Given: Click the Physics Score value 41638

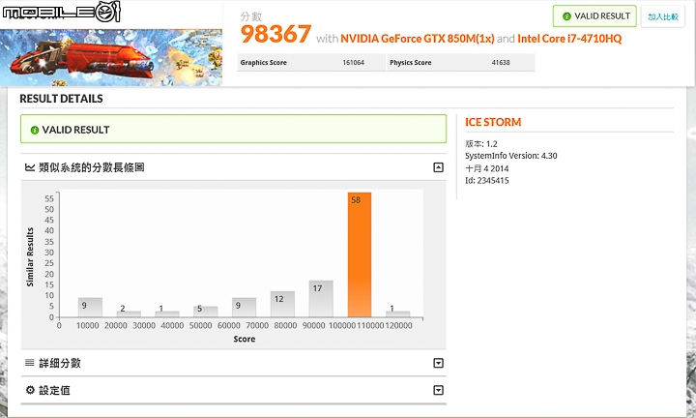Looking at the screenshot, I should click(x=501, y=63).
